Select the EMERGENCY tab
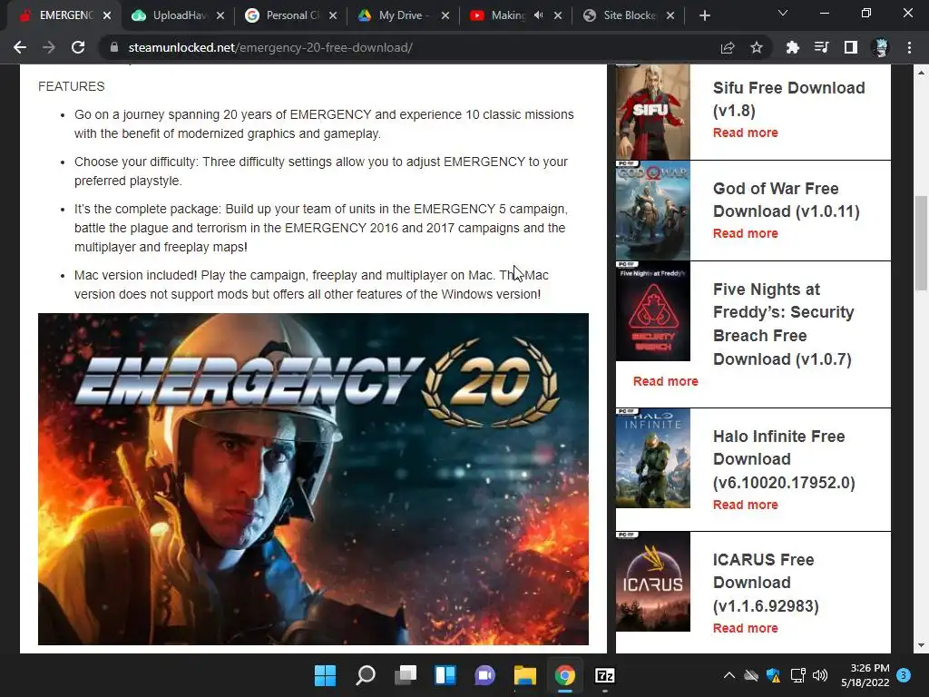The image size is (929, 697). [65, 15]
